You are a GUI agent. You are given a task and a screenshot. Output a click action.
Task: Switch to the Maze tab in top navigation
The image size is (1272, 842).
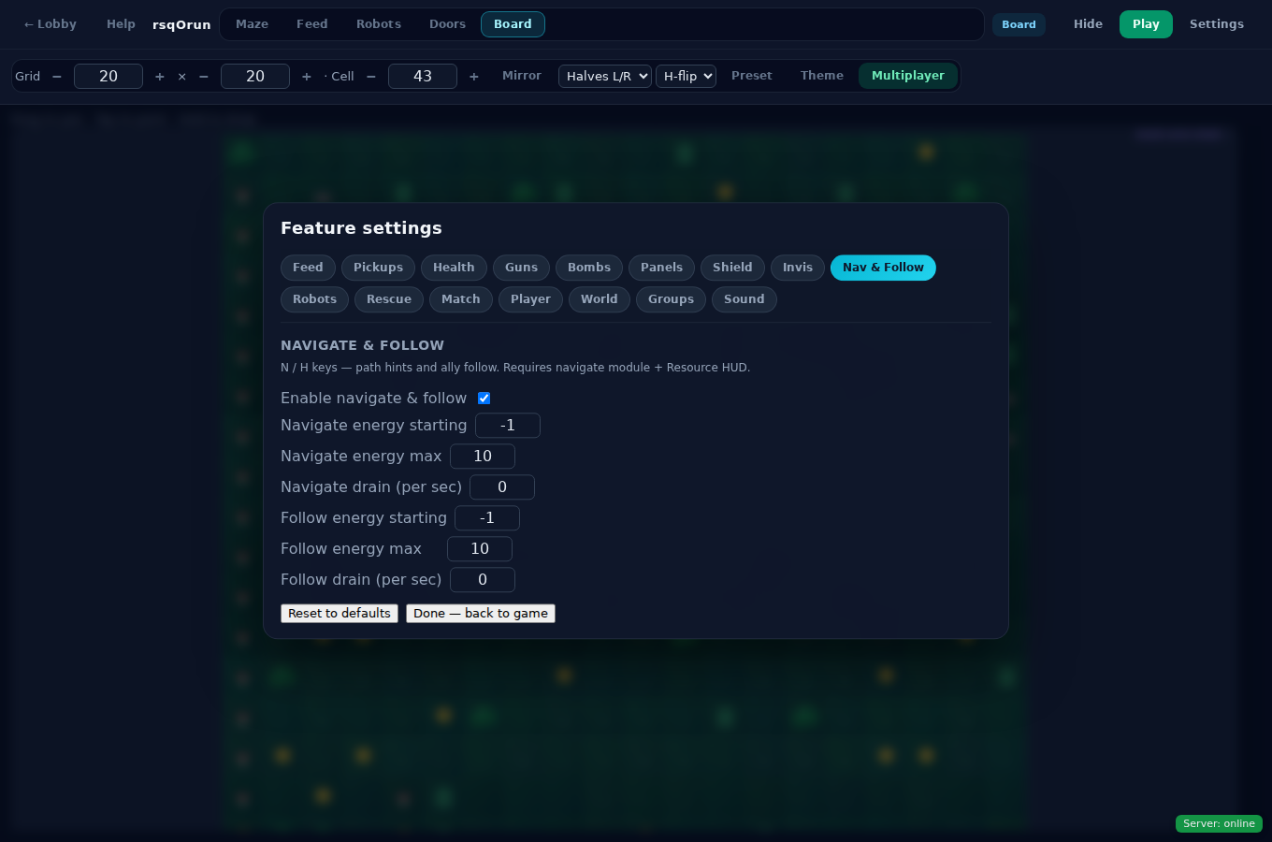point(252,24)
